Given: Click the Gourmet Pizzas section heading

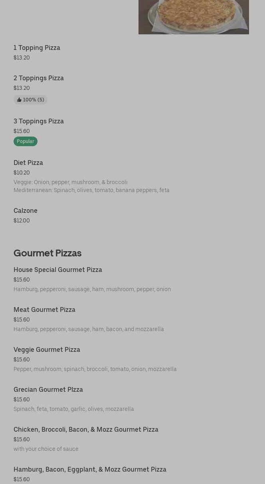Looking at the screenshot, I should 47,253.
